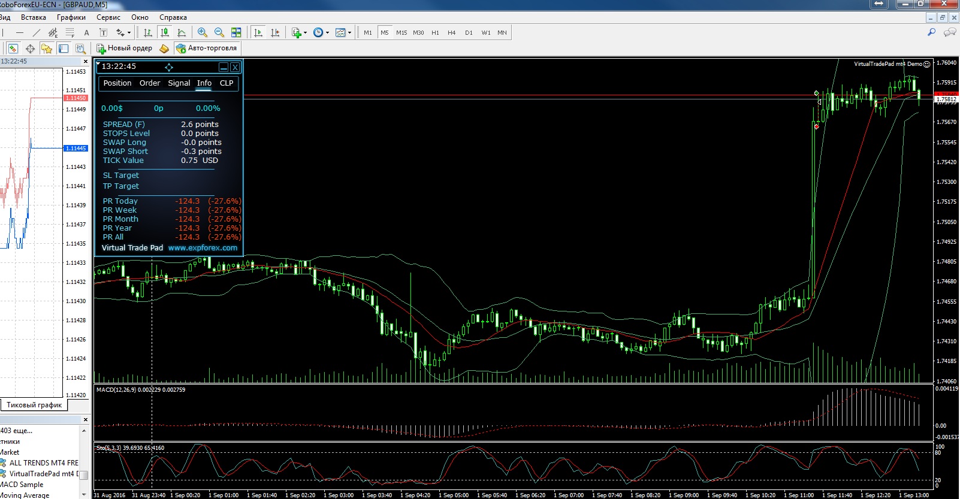Toggle chart auto scroll
This screenshot has width=960, height=499.
point(258,32)
